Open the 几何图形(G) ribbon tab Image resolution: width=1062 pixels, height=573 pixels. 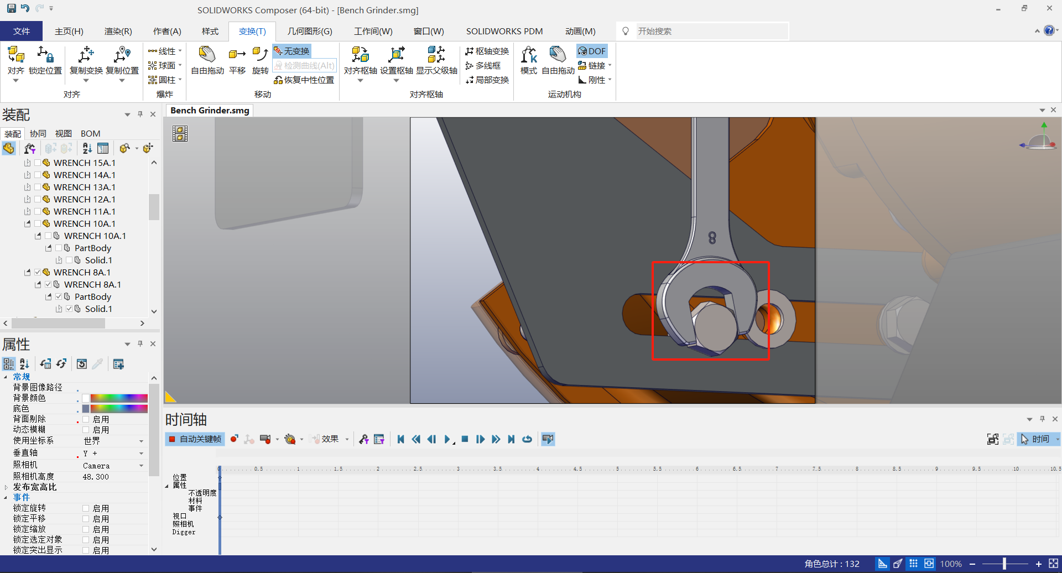[x=310, y=31]
